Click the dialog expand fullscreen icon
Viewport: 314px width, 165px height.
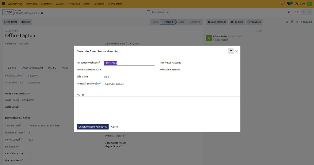pos(231,51)
